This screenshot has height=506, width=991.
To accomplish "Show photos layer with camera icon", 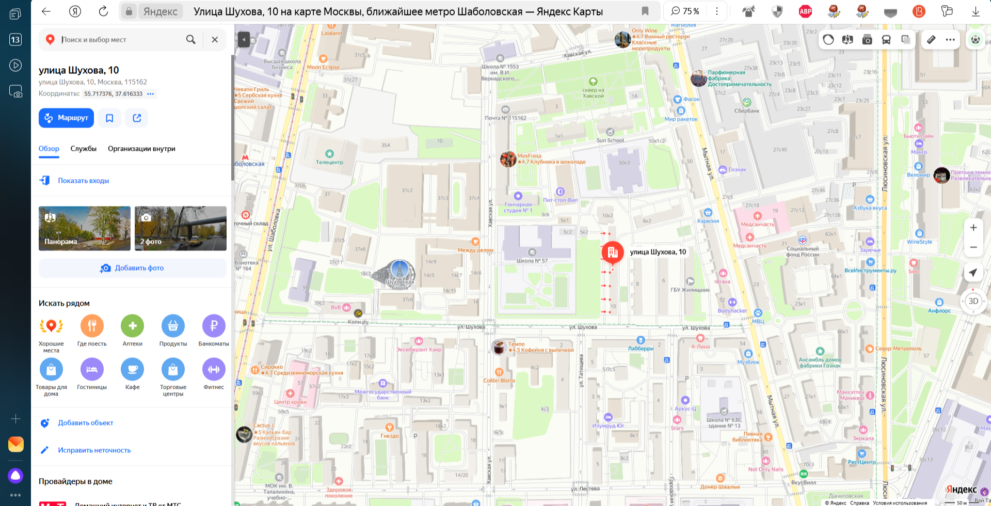I will pyautogui.click(x=867, y=40).
